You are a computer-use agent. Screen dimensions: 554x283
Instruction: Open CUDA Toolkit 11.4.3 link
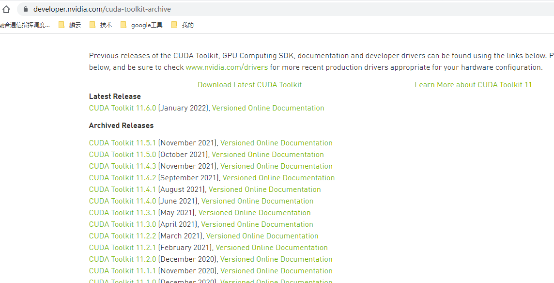[122, 166]
